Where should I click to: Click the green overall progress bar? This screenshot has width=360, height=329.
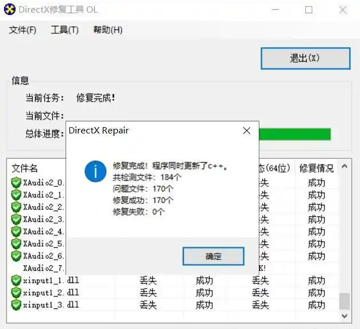click(x=295, y=134)
